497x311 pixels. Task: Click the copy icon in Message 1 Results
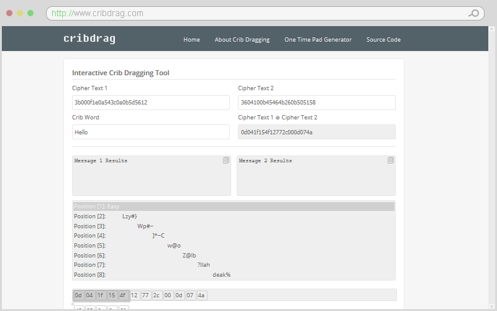226,160
